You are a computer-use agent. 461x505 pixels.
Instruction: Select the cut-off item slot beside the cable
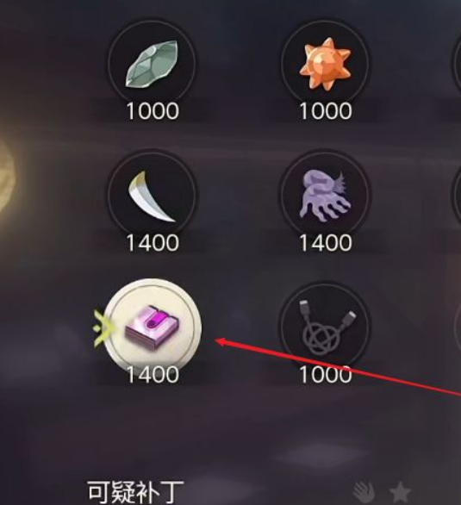457,327
